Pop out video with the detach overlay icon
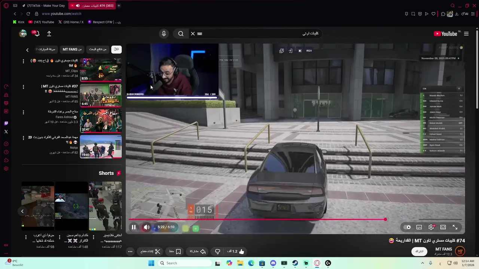This screenshot has height=269, width=479. 281,51
